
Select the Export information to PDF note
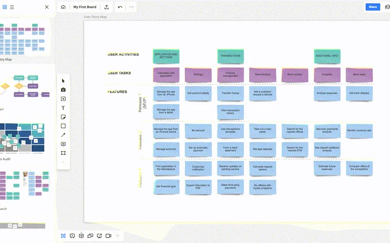pos(198,187)
